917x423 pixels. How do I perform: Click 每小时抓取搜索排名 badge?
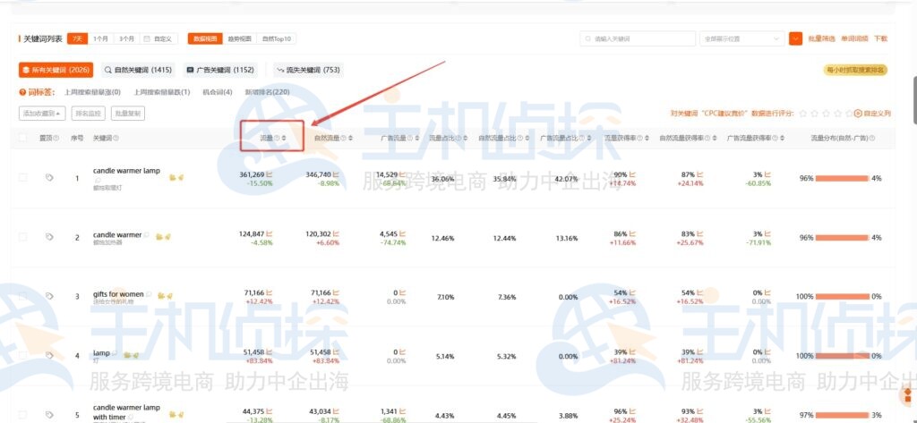point(855,70)
